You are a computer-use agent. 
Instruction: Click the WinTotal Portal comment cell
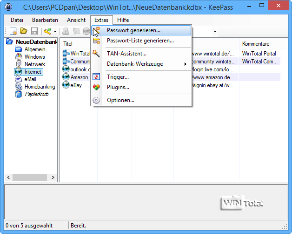(260, 54)
